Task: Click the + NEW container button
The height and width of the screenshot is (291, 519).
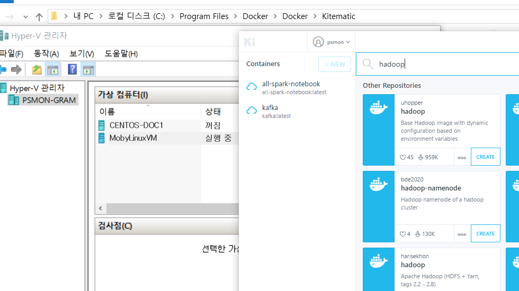Action: pos(334,64)
